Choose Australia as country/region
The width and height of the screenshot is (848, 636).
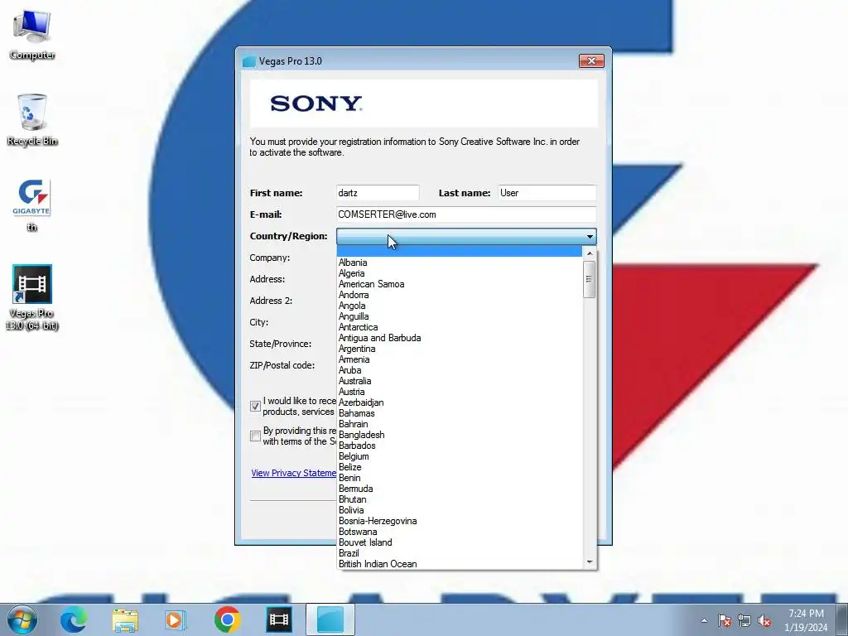[x=459, y=381]
